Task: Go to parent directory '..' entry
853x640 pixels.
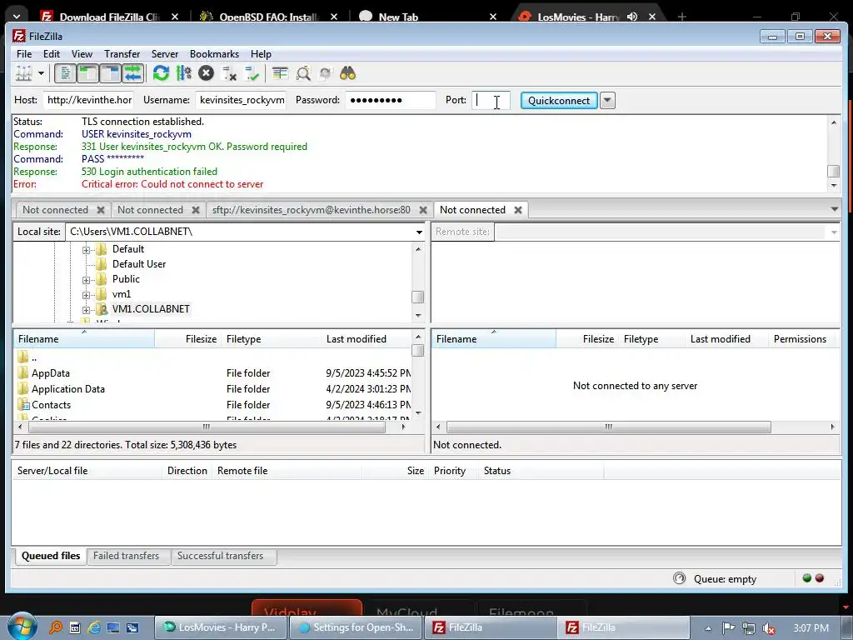Action: (212, 357)
